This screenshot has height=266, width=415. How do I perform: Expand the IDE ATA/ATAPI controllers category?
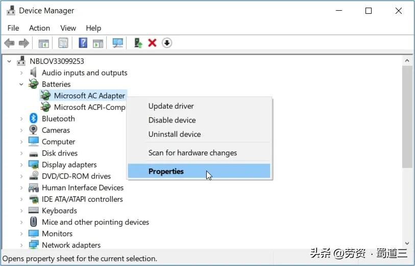(21, 199)
